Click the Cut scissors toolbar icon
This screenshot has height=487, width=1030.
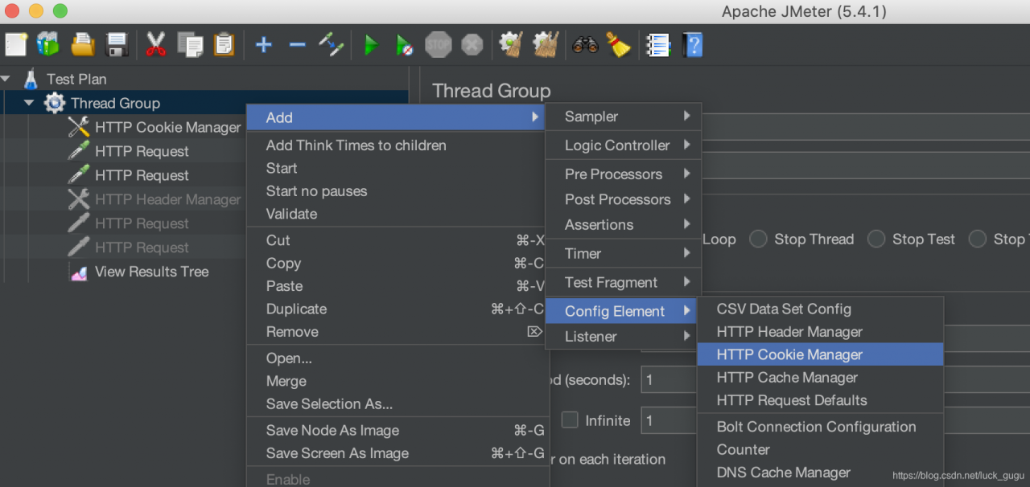click(x=155, y=44)
